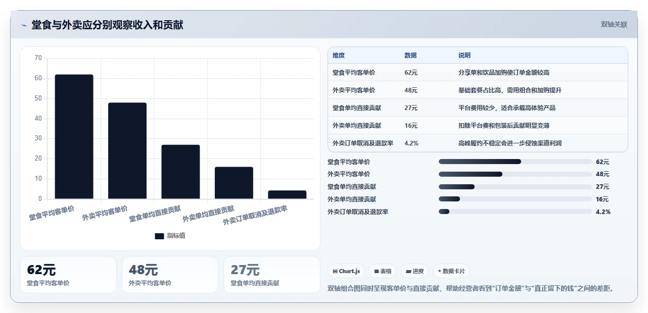Click the 4.2% value in the table
The height and width of the screenshot is (313, 648).
(411, 143)
